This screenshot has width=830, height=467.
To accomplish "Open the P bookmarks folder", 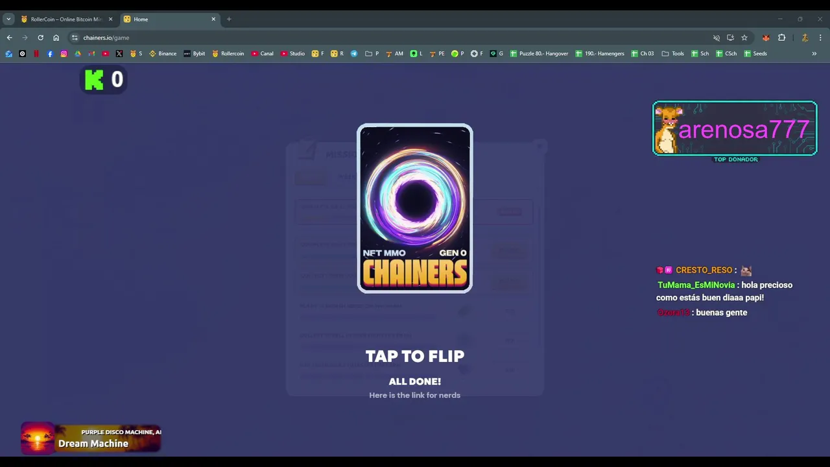I will (372, 54).
